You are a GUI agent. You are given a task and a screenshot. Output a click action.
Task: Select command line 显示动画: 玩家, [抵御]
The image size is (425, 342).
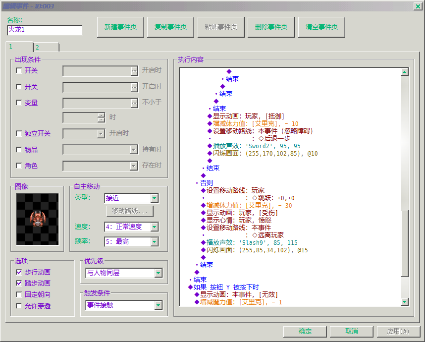point(246,116)
